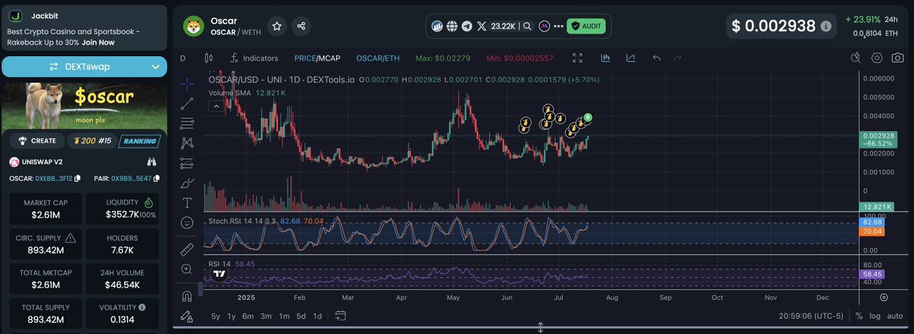Open time axis settings gear icon

pyautogui.click(x=884, y=297)
